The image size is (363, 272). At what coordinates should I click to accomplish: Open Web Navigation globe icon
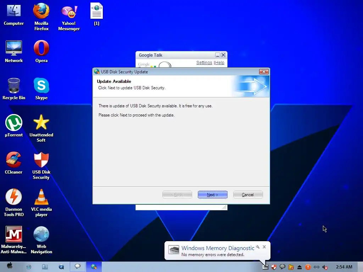click(41, 240)
